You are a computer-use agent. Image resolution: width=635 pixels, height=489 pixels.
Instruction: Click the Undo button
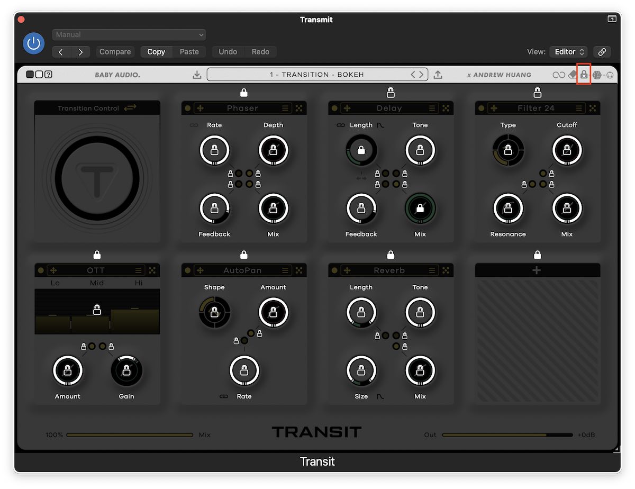point(228,52)
